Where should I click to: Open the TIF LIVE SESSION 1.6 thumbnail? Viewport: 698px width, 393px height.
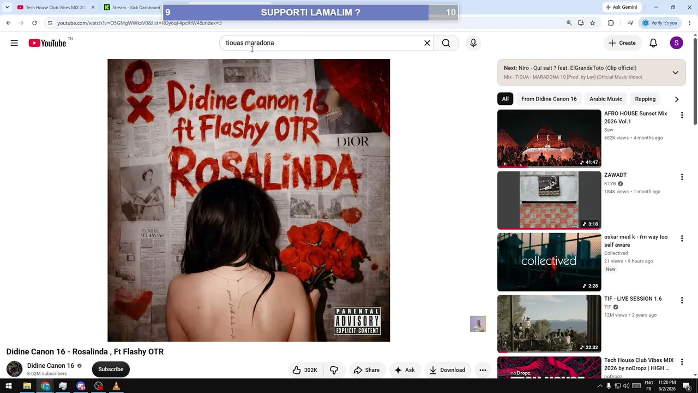[549, 324]
